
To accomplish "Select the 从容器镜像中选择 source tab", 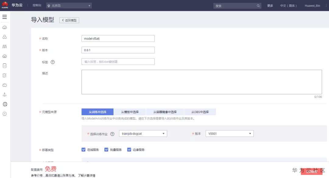I will point(165,112).
